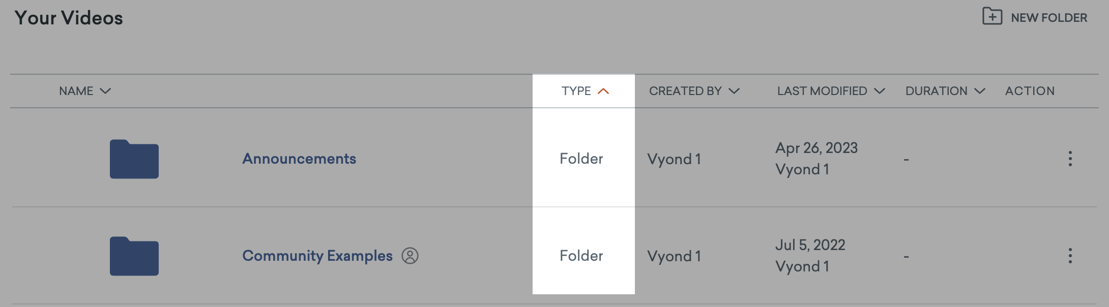1109x307 pixels.
Task: Open three-dot action menu for Announcements
Action: point(1070,159)
